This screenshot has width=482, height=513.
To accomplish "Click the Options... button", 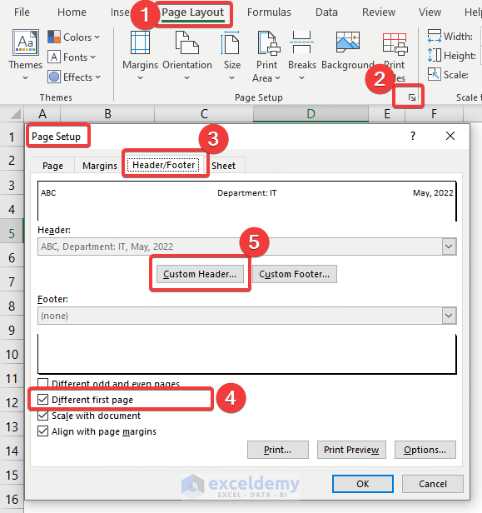I will tap(425, 450).
